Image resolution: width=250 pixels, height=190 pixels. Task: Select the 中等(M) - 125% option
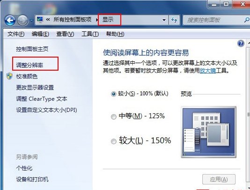point(113,117)
